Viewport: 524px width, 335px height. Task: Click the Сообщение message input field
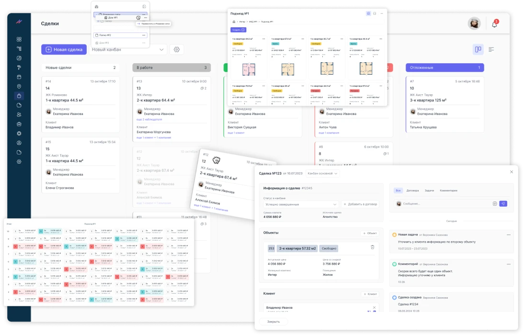click(445, 203)
